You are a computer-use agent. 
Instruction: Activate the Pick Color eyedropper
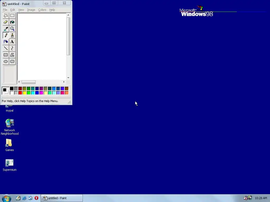[x=6, y=29]
